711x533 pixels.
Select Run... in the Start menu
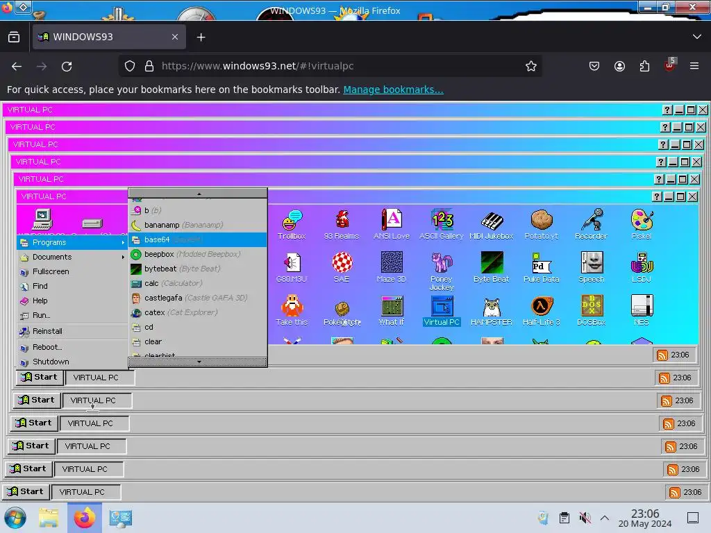coord(72,315)
